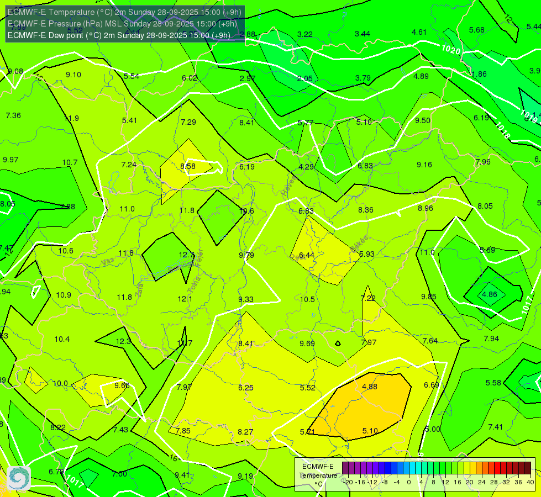Viewport: 541px width, 497px height.
Task: Click the grid value 12.3
Action: point(123,342)
